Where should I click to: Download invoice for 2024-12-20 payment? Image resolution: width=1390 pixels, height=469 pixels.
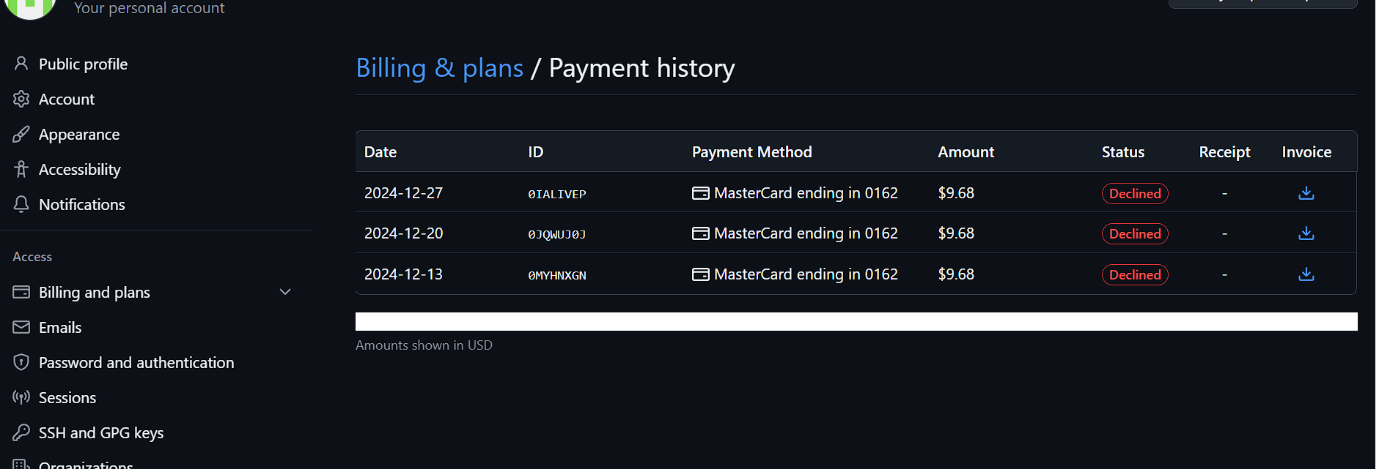pos(1306,233)
